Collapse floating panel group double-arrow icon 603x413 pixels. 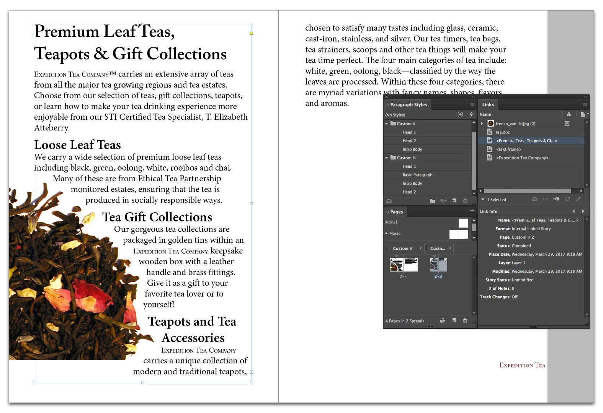(x=585, y=97)
